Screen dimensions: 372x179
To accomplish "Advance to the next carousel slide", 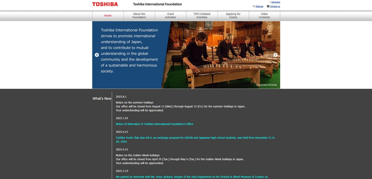I will pyautogui.click(x=275, y=55).
